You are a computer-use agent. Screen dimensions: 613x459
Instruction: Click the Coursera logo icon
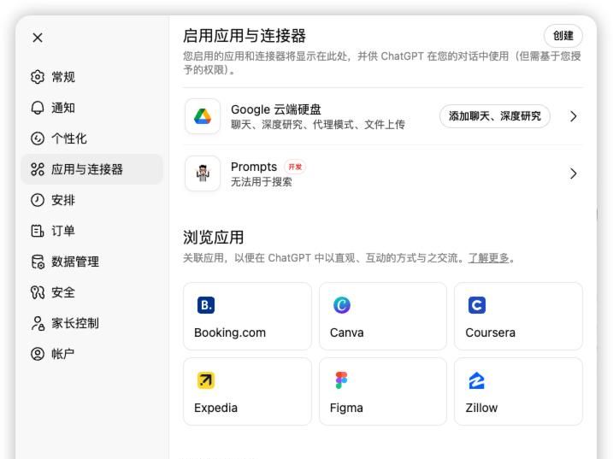click(477, 305)
